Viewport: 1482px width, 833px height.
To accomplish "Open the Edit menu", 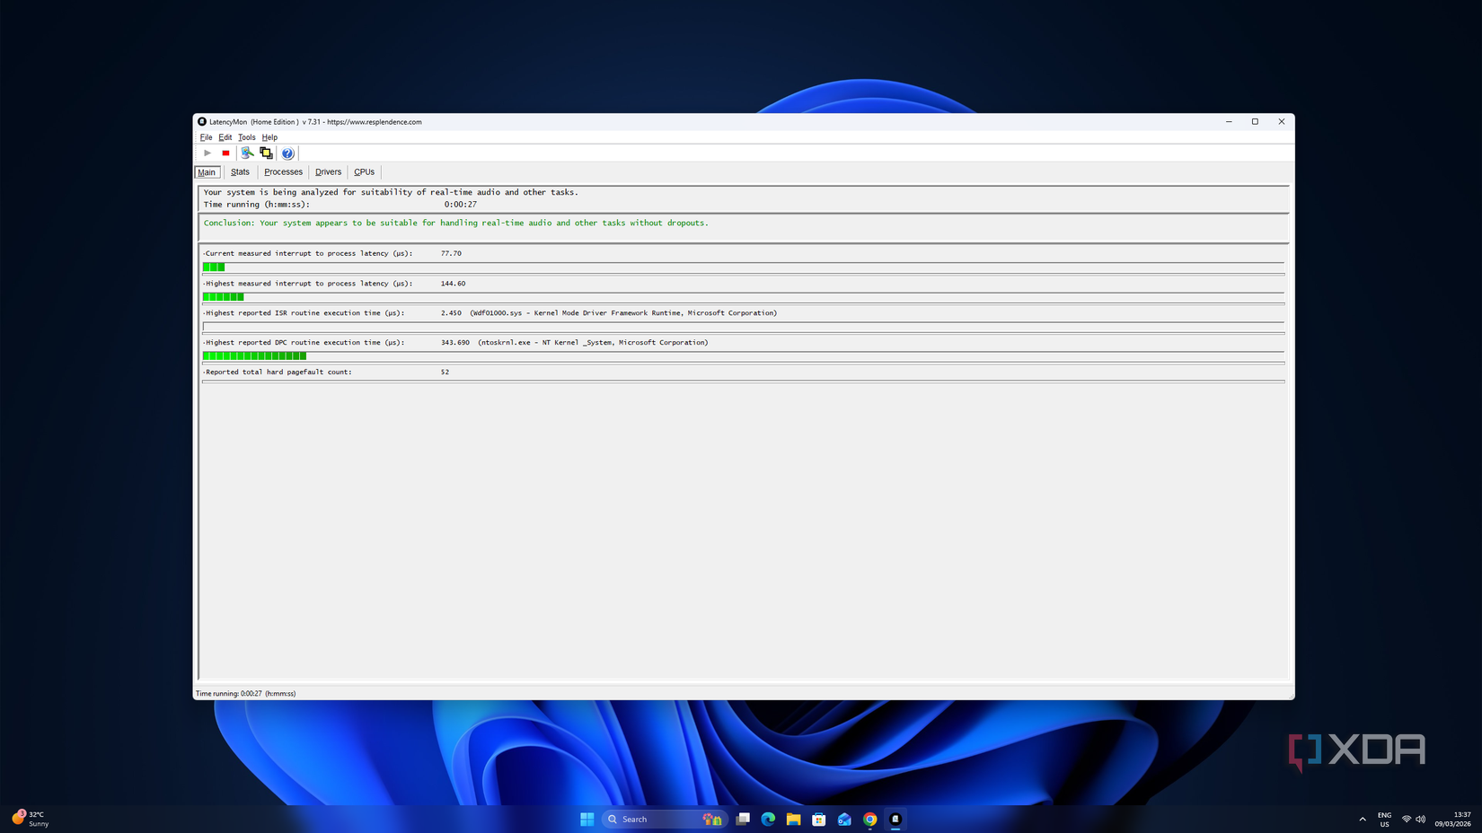I will pos(225,137).
